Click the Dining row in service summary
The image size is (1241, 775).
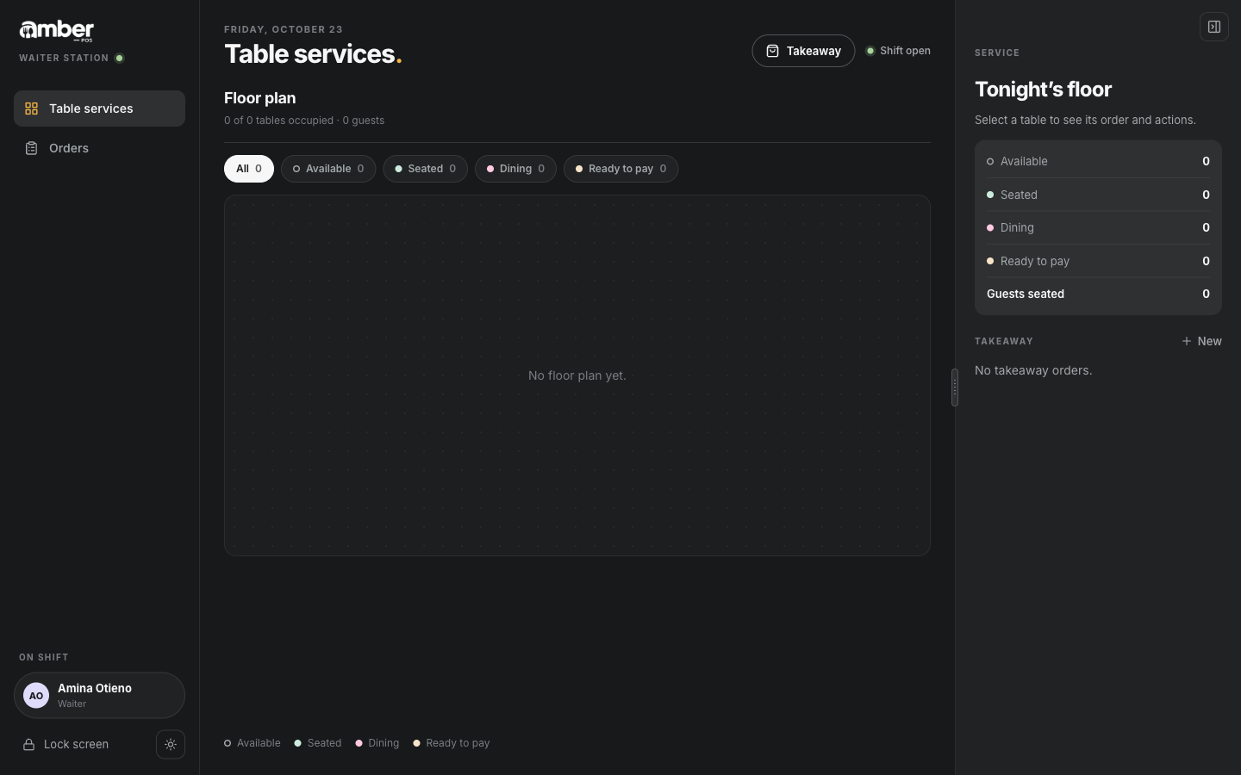(1098, 227)
